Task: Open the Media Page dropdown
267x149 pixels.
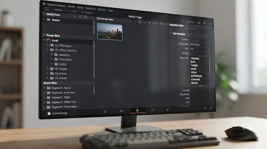Action: (x=137, y=17)
